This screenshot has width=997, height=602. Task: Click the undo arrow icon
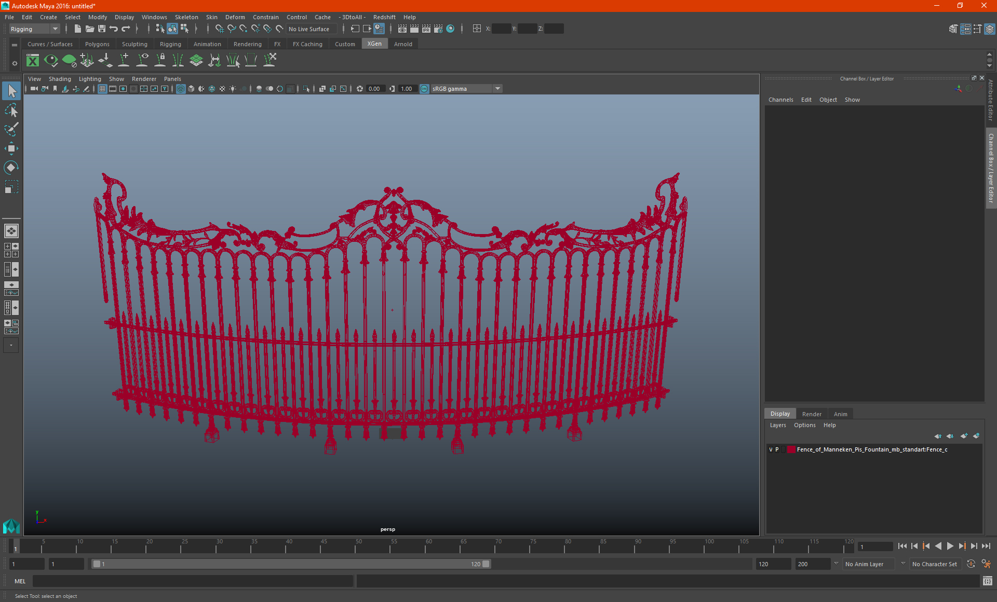[113, 29]
